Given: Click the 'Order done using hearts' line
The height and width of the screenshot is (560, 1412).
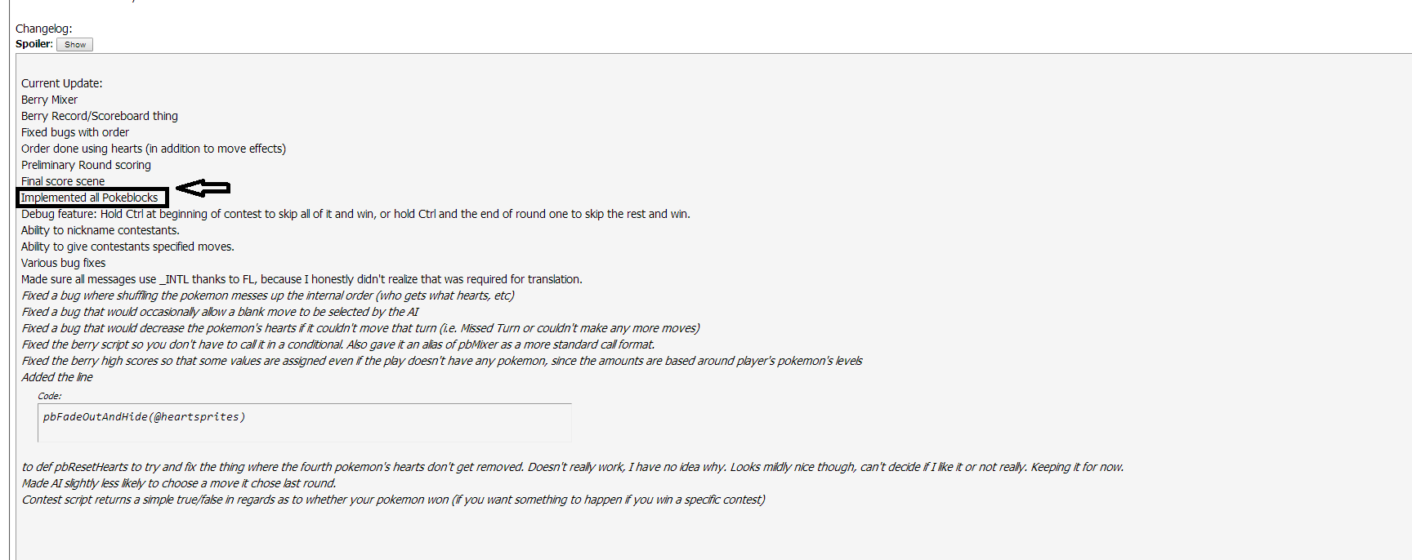Looking at the screenshot, I should click(153, 149).
